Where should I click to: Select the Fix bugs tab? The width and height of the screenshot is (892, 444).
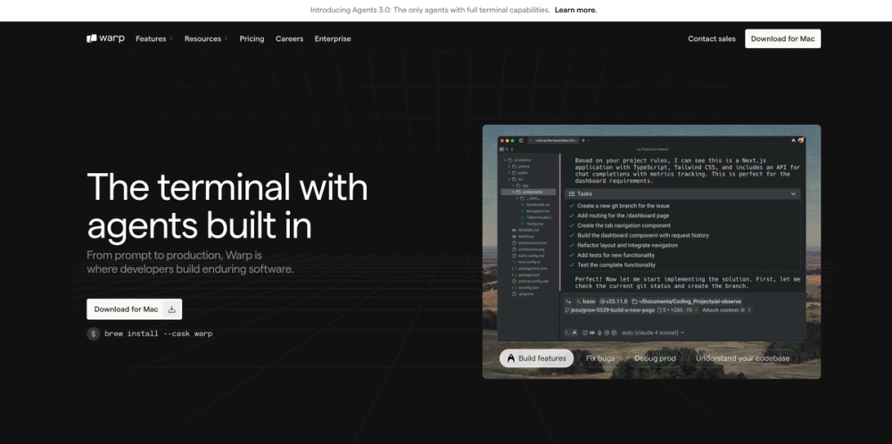pos(600,358)
